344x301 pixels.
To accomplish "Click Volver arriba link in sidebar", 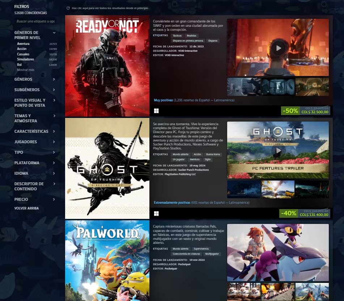I will [x=26, y=208].
